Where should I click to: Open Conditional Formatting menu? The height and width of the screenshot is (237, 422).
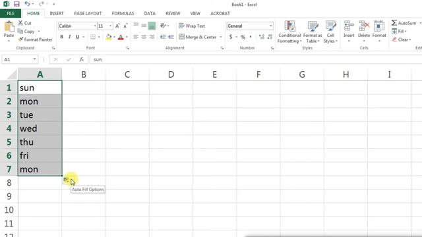point(289,32)
